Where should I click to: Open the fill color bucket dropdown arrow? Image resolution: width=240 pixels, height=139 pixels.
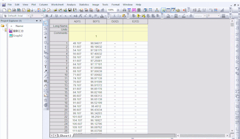click(172, 16)
